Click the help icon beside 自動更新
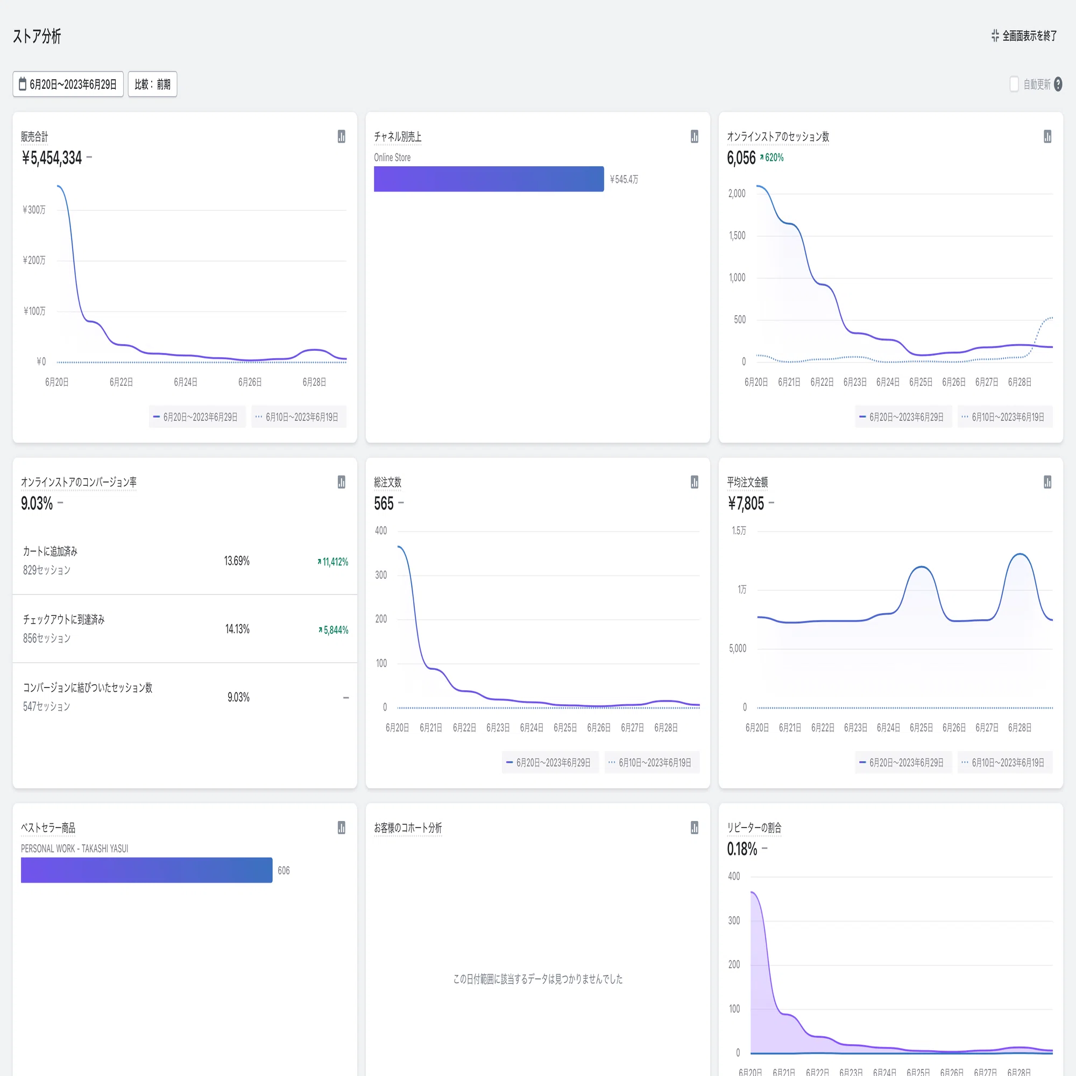 [1058, 84]
